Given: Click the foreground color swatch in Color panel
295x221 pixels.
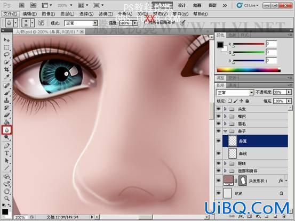Looking at the screenshot, I should coord(220,45).
